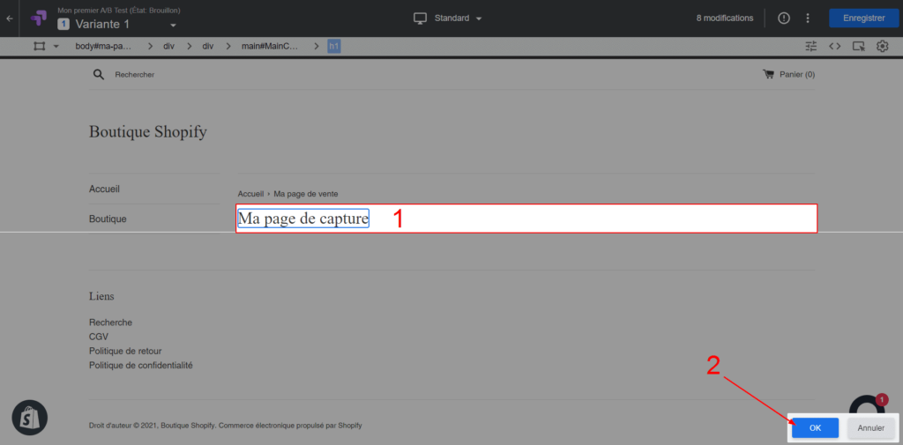Expand the Variante 1 dropdown
Screen dimensions: 903x445
pos(173,25)
